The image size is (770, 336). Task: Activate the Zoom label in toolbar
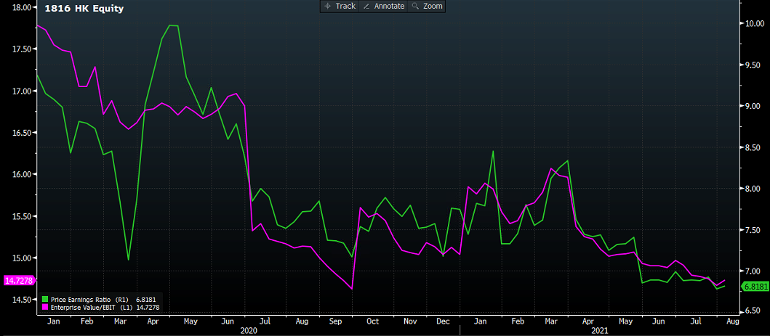[x=433, y=6]
